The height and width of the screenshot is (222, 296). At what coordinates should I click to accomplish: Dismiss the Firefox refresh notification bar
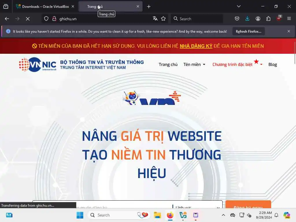click(x=289, y=31)
